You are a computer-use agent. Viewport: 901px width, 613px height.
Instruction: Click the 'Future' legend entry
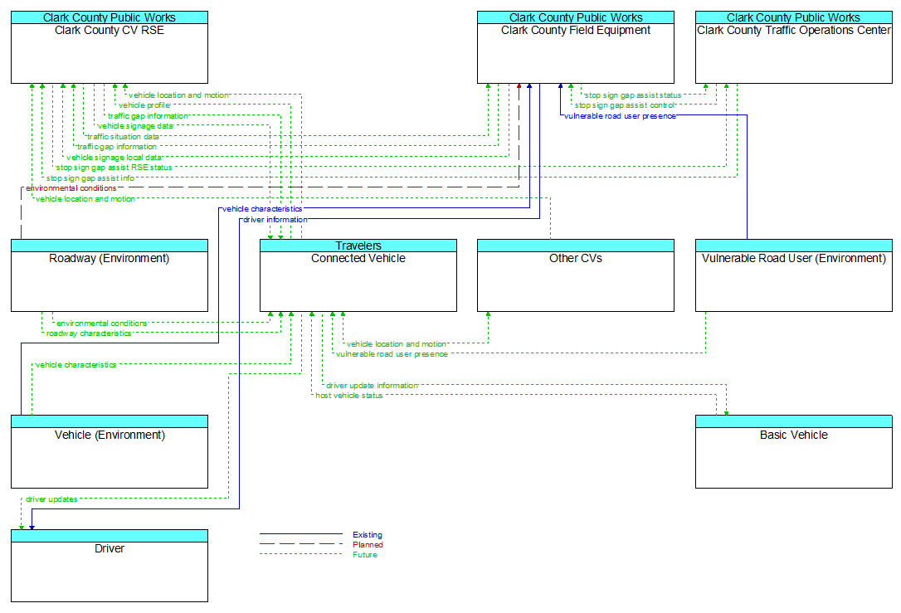click(x=365, y=554)
